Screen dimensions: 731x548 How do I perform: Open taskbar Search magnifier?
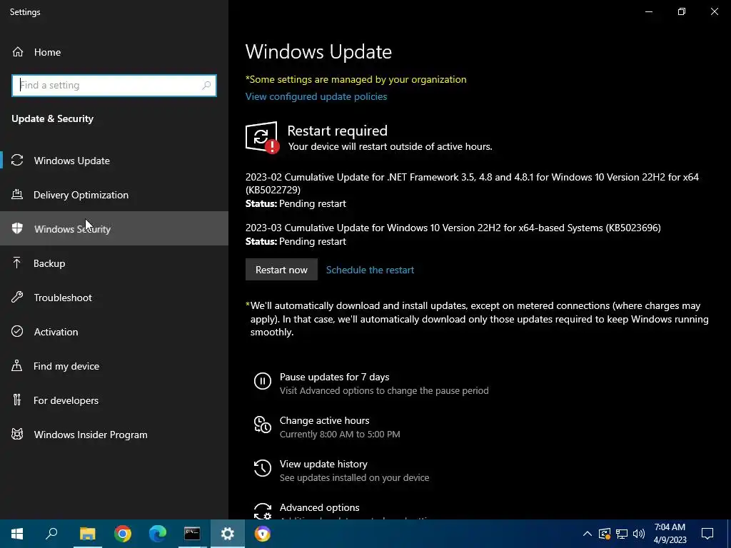(x=51, y=534)
